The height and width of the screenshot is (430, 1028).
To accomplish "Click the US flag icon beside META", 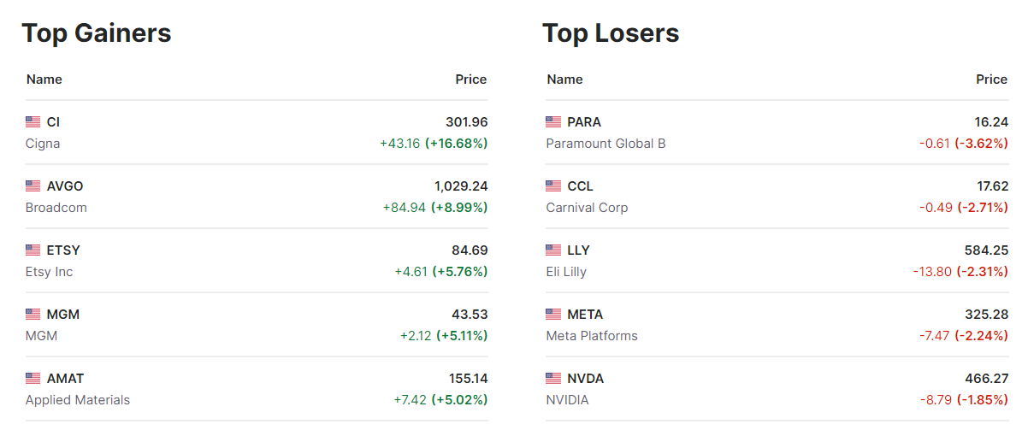I will (x=553, y=315).
